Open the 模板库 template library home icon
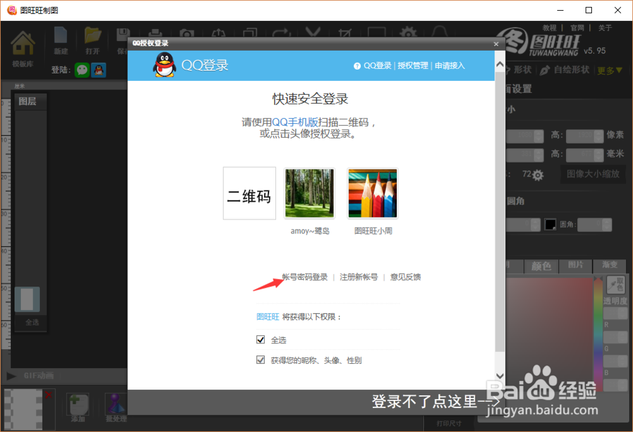633x432 pixels. click(x=23, y=43)
